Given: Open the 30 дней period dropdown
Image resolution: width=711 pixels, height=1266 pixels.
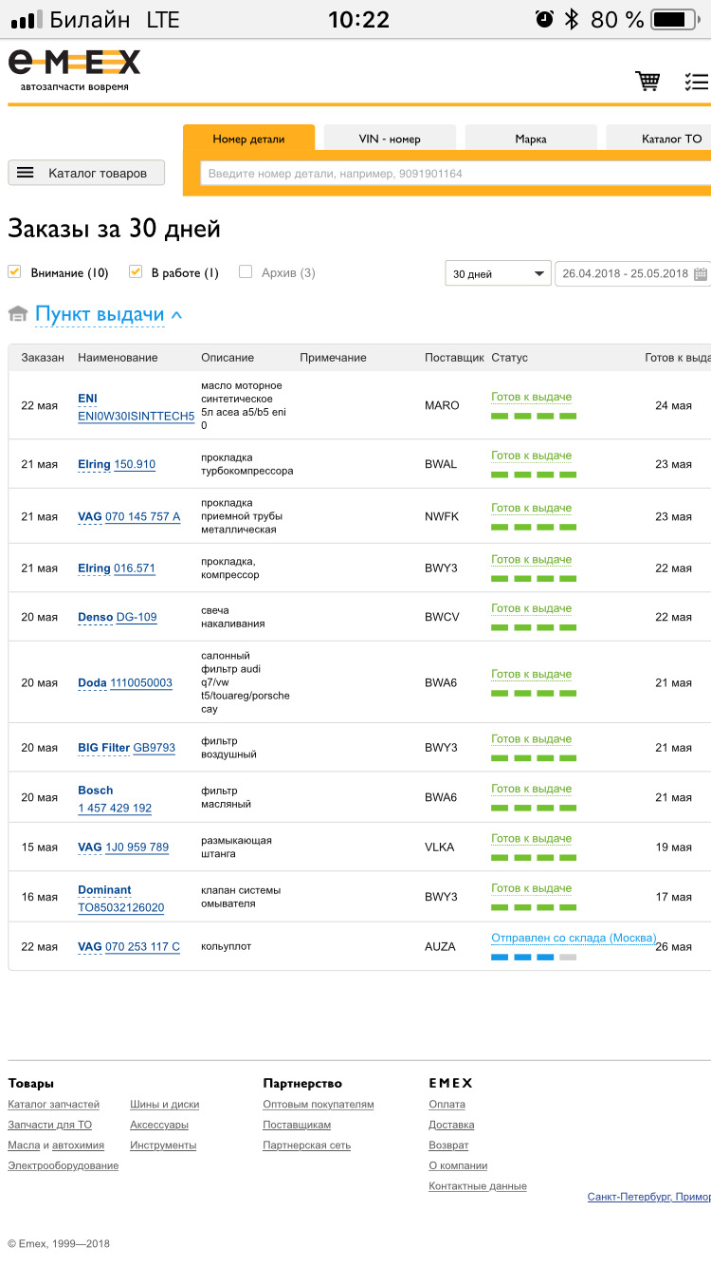Looking at the screenshot, I should click(x=498, y=274).
